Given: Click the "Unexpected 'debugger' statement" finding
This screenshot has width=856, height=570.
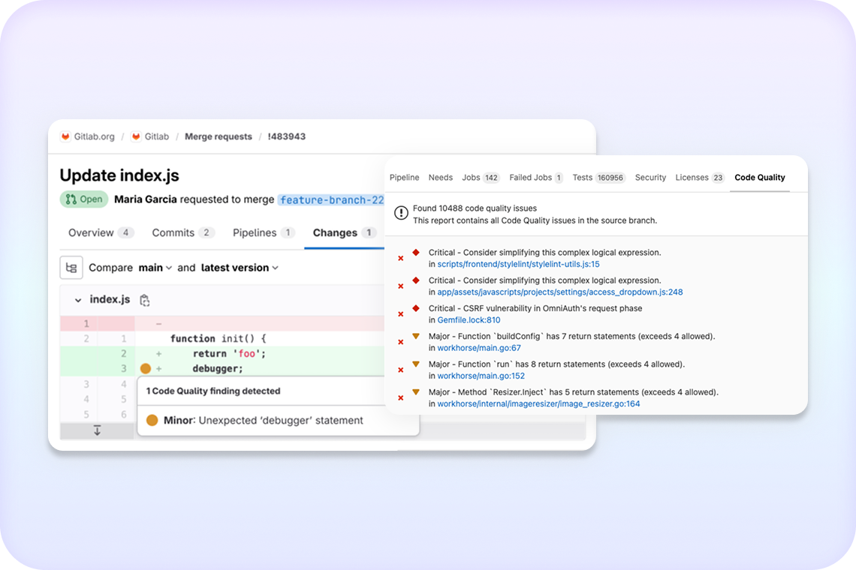Looking at the screenshot, I should click(281, 421).
